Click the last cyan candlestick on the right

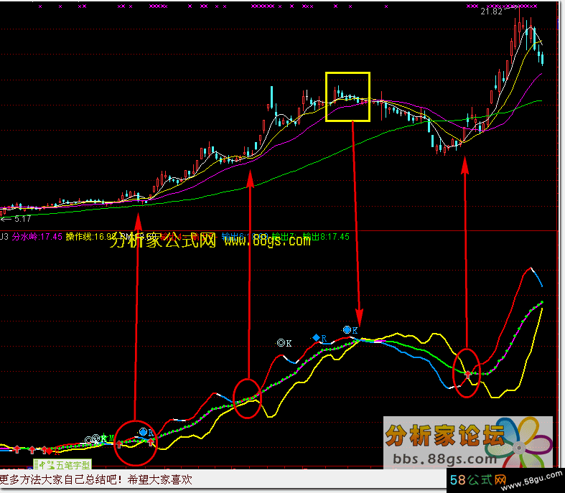coord(542,59)
